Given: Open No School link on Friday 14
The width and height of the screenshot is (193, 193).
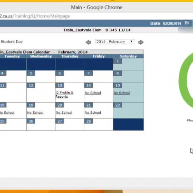Looking at the screenshot, I should pos(93,93).
